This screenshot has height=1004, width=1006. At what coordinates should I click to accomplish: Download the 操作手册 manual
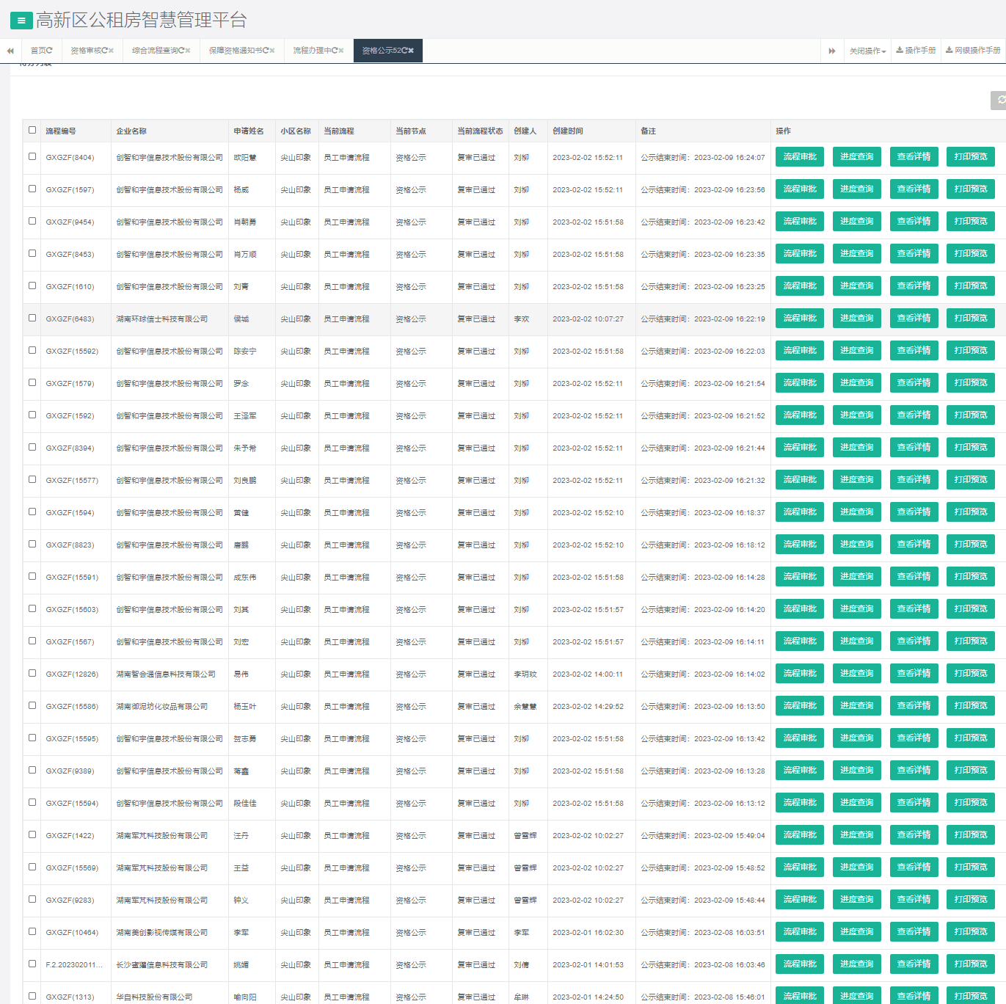click(916, 51)
